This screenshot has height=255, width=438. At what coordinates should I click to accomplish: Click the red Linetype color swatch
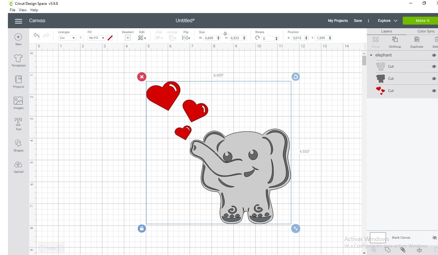coord(110,38)
